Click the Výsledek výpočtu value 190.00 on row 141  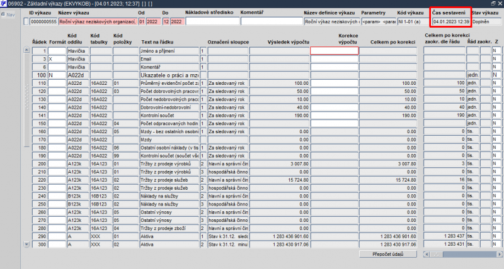[x=279, y=116]
